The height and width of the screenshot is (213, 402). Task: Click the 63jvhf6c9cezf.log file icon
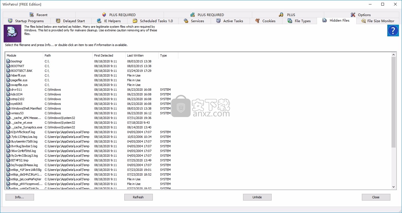[8, 132]
